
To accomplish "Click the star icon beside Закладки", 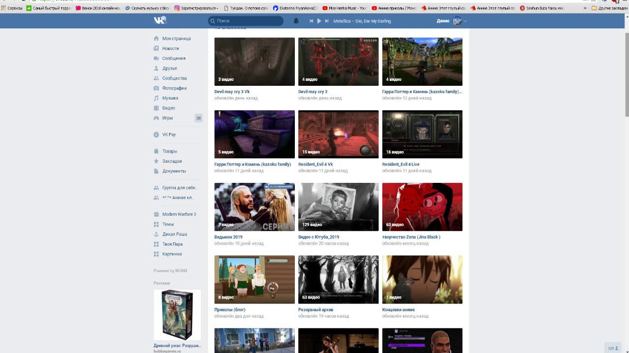I will click(156, 161).
